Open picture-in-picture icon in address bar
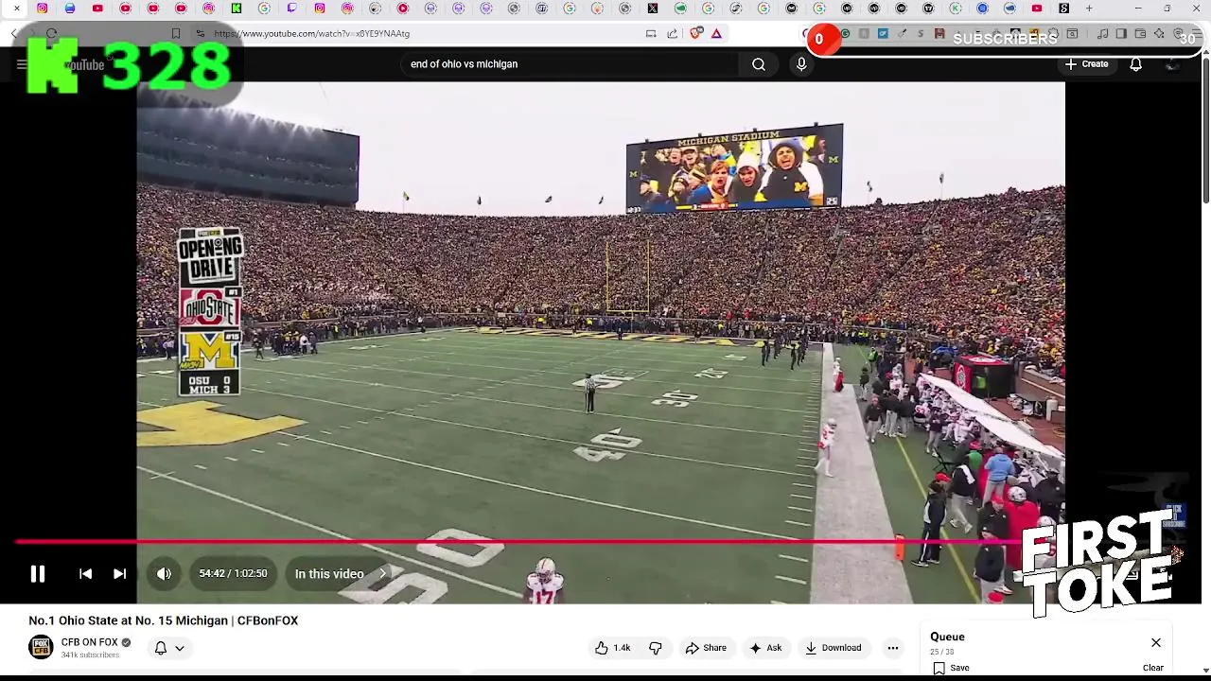 coord(651,34)
